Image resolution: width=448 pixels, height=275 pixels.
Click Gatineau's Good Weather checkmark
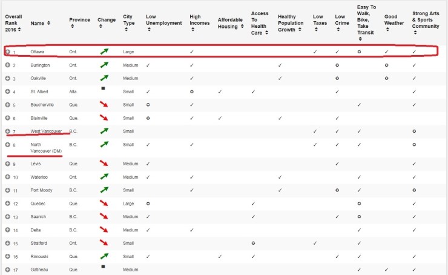(x=386, y=270)
